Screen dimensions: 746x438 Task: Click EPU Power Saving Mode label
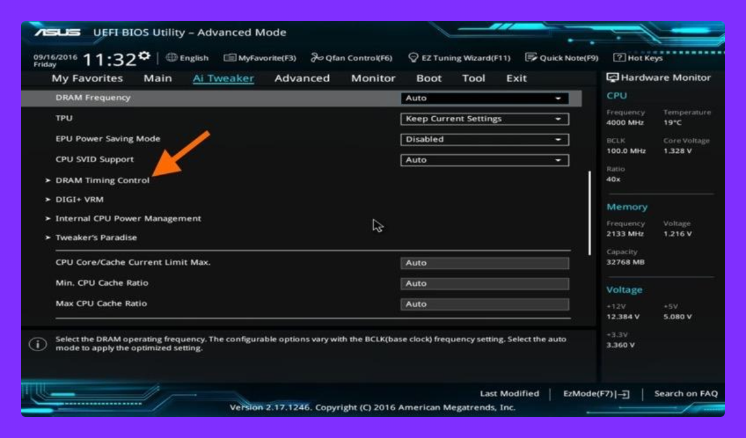(108, 139)
